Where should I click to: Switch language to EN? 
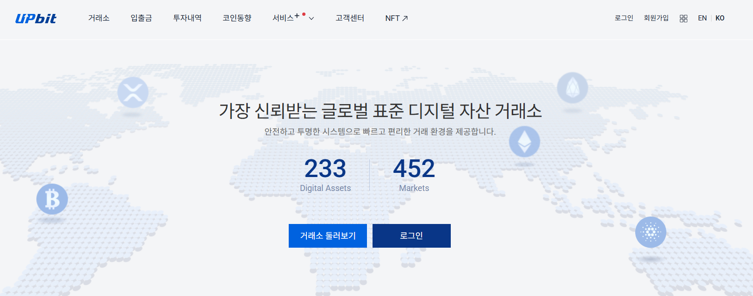click(x=702, y=18)
